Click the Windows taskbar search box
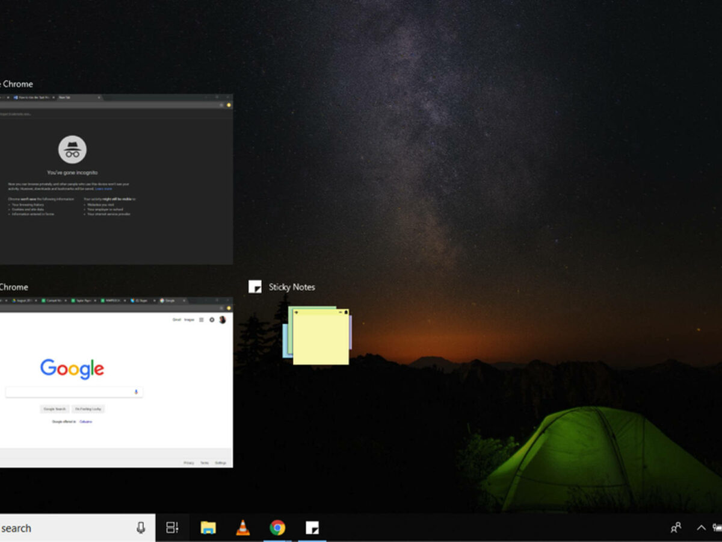Image resolution: width=722 pixels, height=542 pixels. click(x=60, y=528)
